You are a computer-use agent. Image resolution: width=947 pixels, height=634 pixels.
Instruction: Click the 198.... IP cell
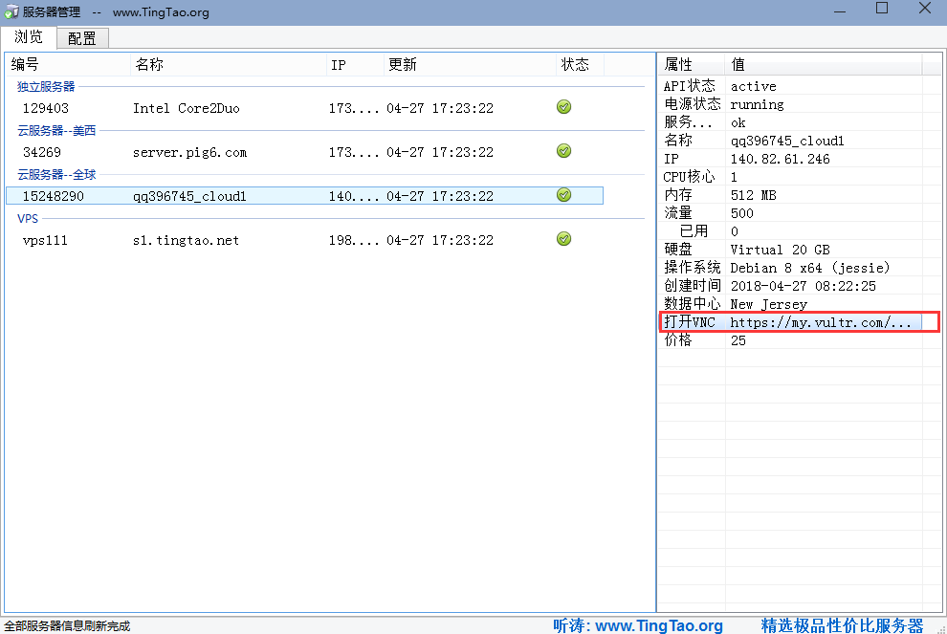pos(354,240)
